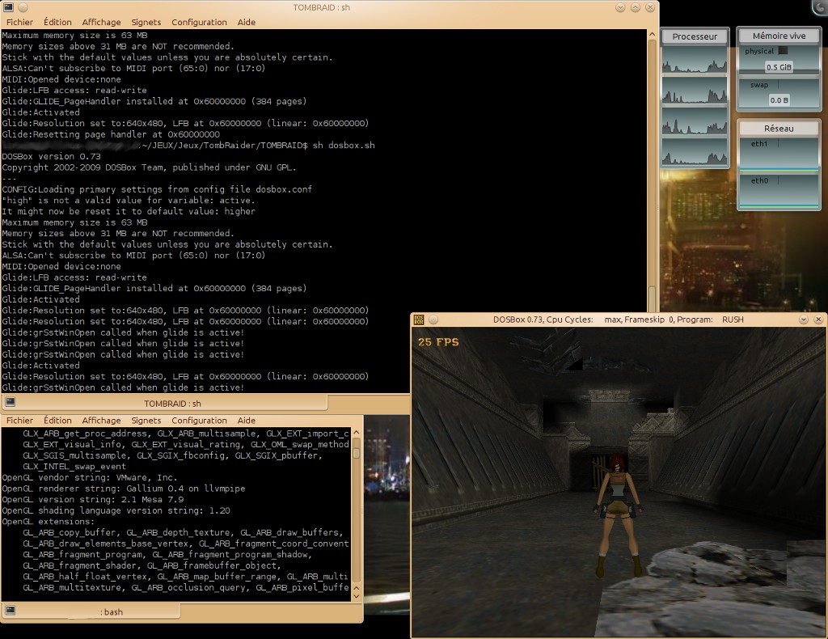
Task: Click the DOSBox window icon in its title bar
Action: [419, 319]
